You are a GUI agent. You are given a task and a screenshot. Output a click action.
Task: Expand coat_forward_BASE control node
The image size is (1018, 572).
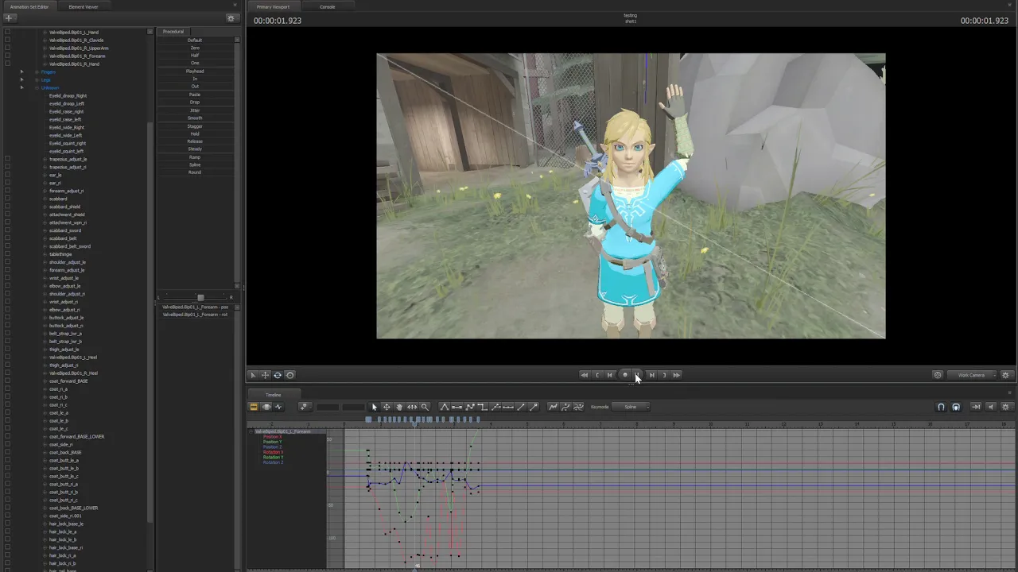tap(44, 381)
